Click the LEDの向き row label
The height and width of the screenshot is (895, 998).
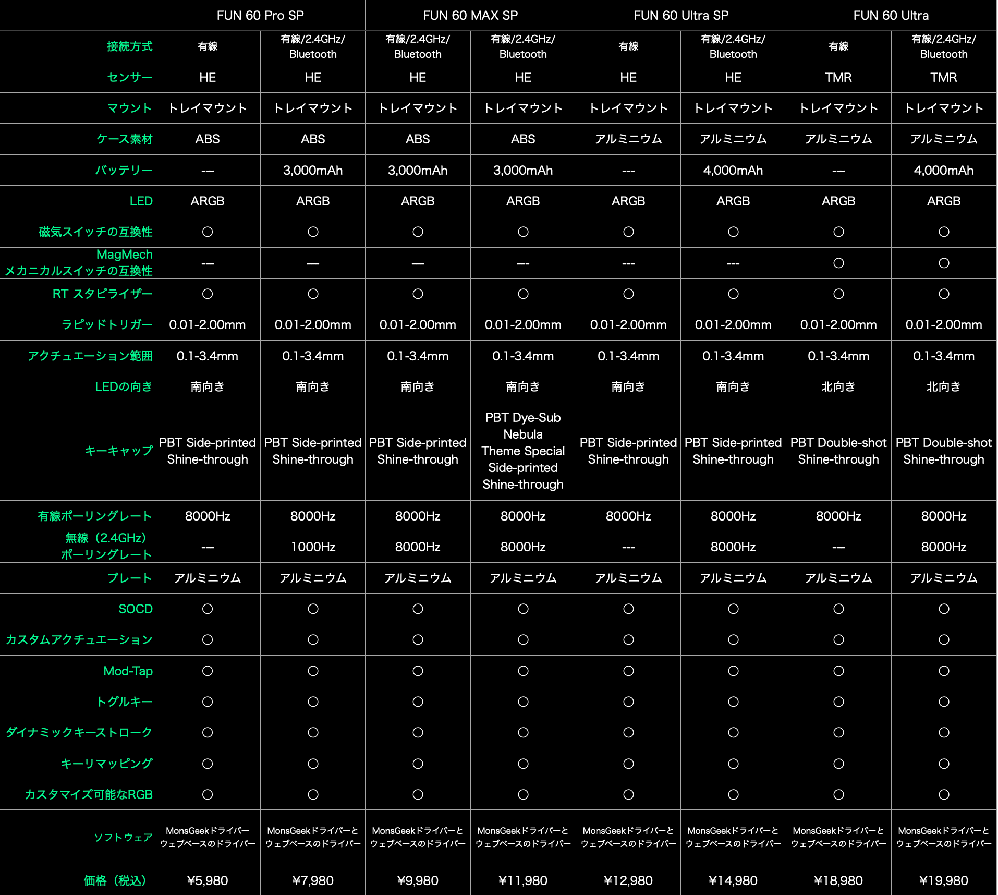click(x=124, y=386)
